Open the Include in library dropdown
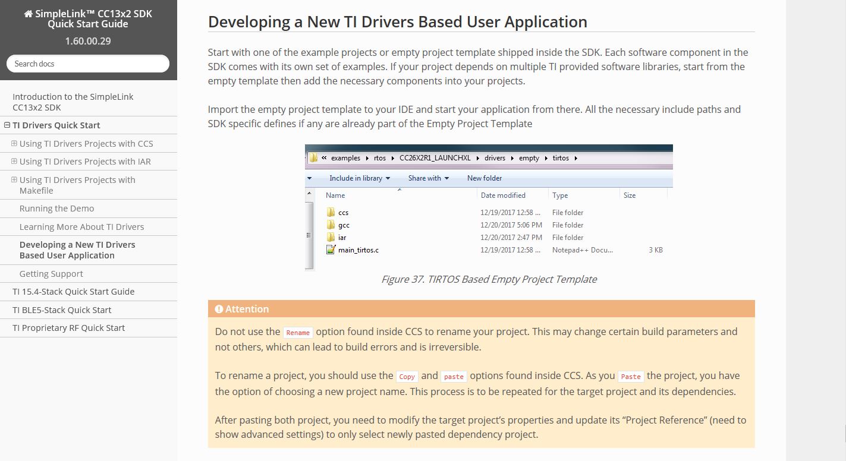The image size is (846, 461). (x=360, y=178)
